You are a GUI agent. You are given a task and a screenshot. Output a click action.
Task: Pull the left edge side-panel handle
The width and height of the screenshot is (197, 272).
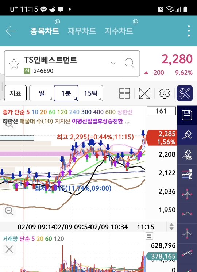(x=2, y=87)
